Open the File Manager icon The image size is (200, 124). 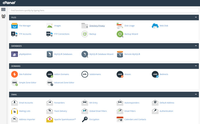(14, 26)
